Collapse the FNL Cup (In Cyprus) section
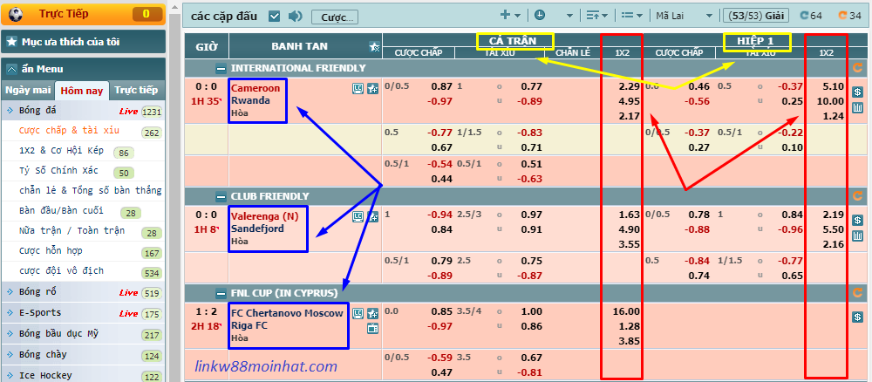This screenshot has height=382, width=872. [221, 293]
